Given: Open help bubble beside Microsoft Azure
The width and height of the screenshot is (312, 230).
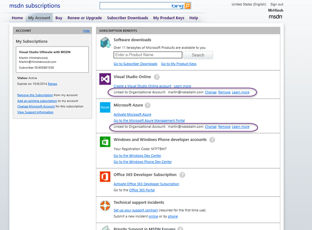Looking at the screenshot, I should [147, 105].
